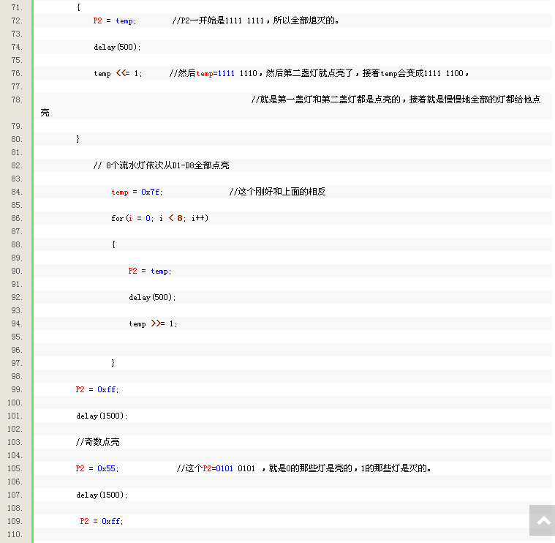Click the '//奇数点亮' comment on line 103
This screenshot has width=555, height=543.
coord(98,442)
